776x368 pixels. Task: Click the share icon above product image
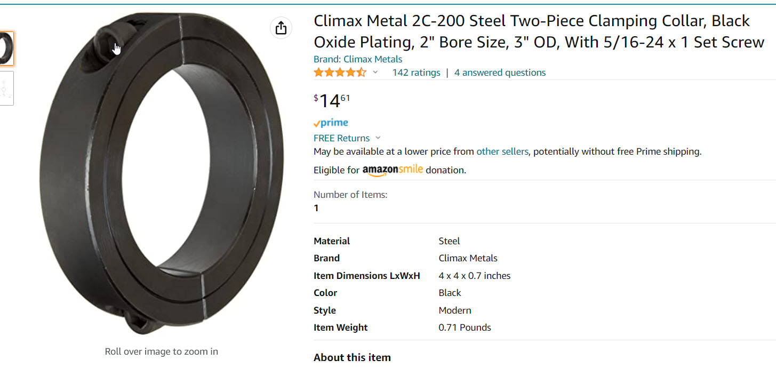pos(281,28)
